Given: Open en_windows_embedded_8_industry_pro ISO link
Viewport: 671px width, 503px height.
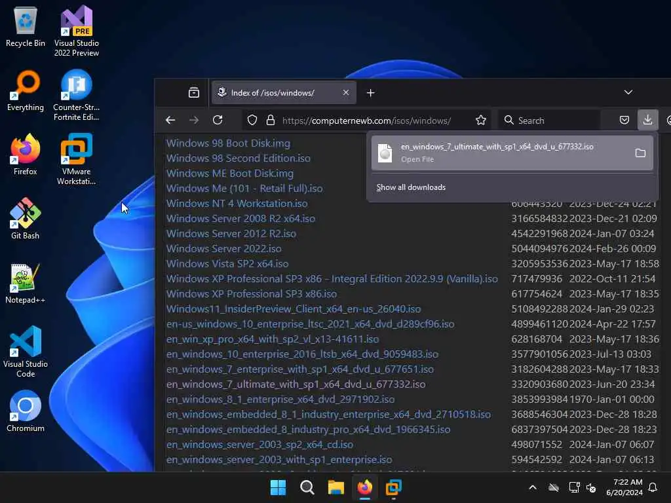Looking at the screenshot, I should 308,430.
